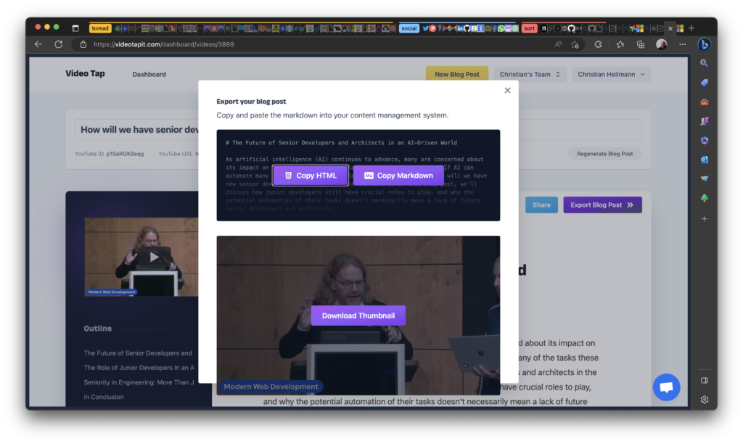Open the social tab group
Screen dimensions: 743x444
(x=409, y=28)
